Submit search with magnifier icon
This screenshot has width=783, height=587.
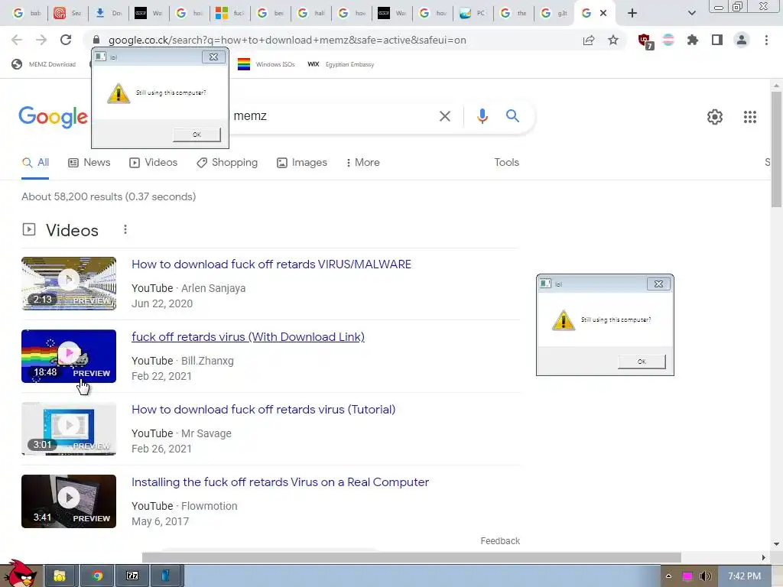512,116
